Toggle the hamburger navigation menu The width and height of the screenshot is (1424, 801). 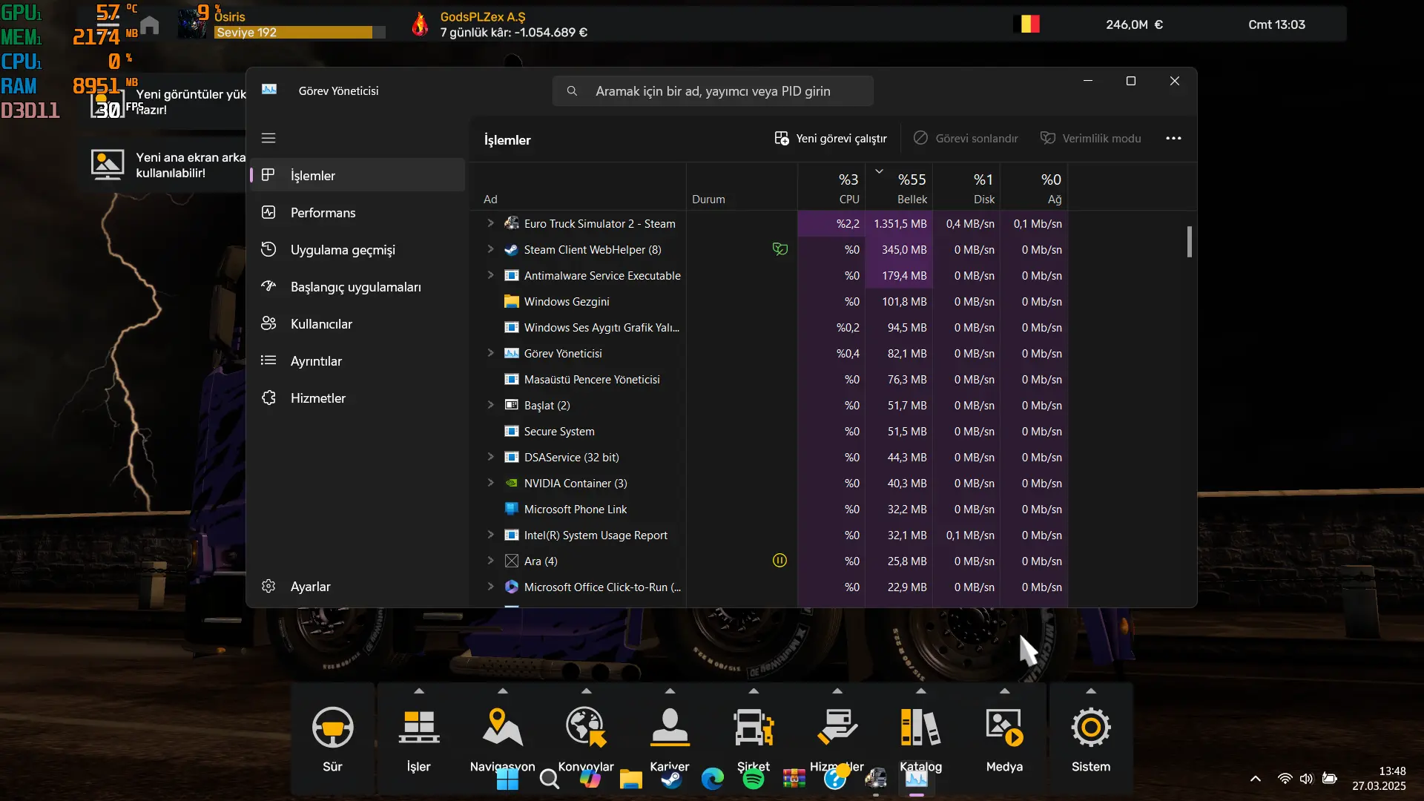click(x=268, y=139)
